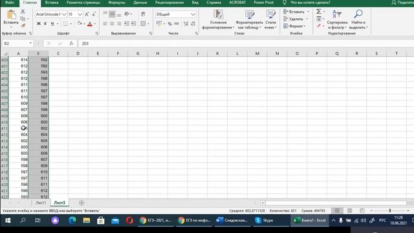The width and height of the screenshot is (414, 233).
Task: Click the Insert Function fx icon
Action: pyautogui.click(x=71, y=43)
